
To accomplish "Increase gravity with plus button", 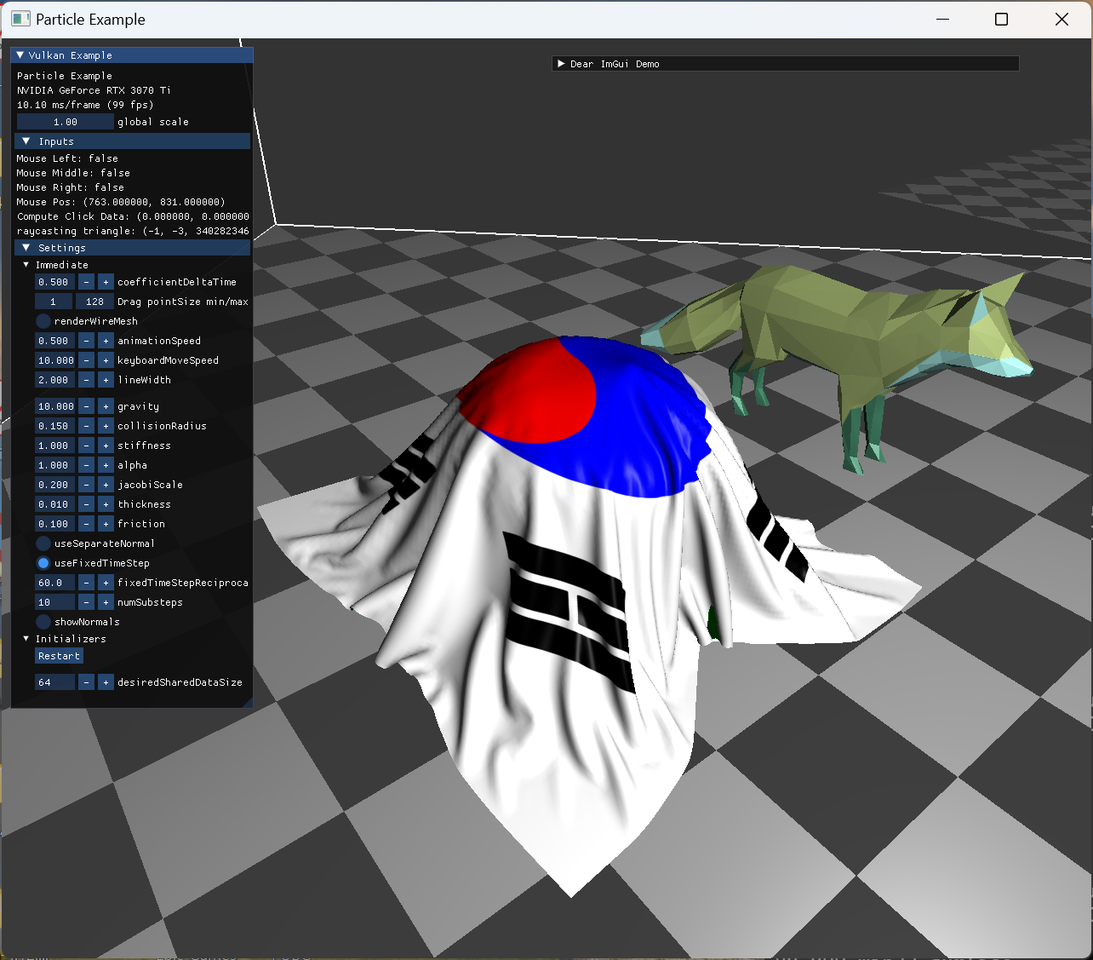I will click(106, 406).
